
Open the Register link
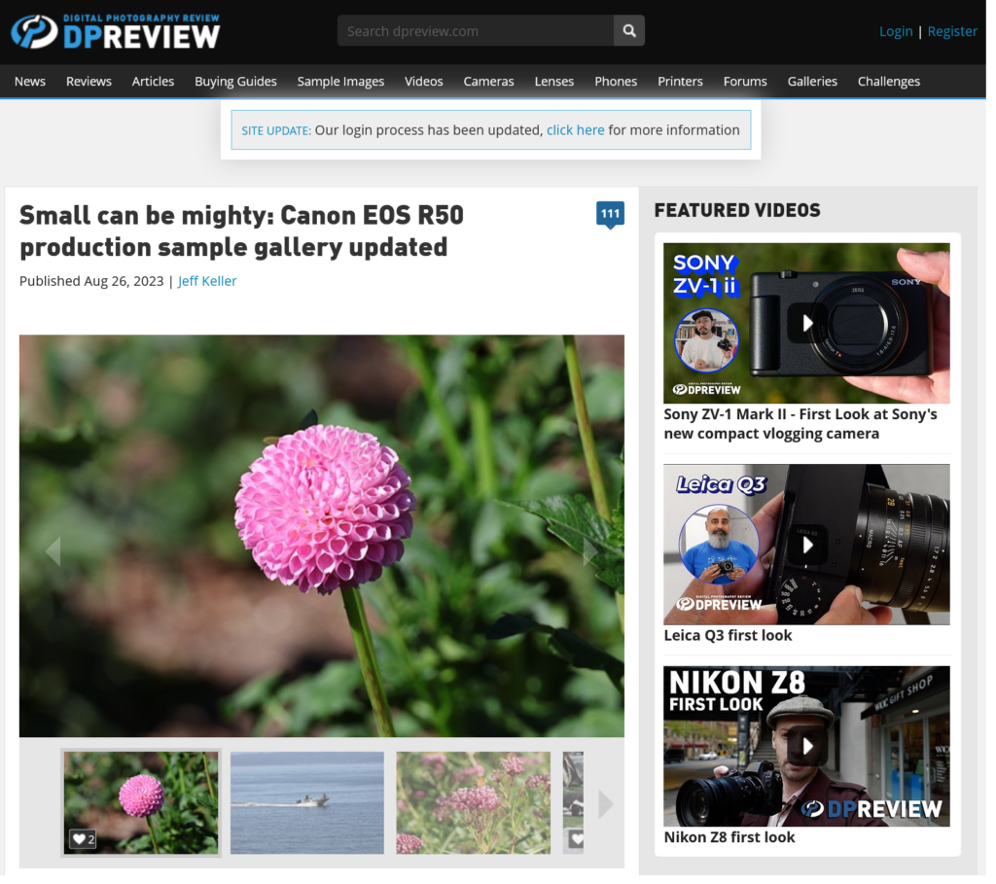tap(952, 30)
